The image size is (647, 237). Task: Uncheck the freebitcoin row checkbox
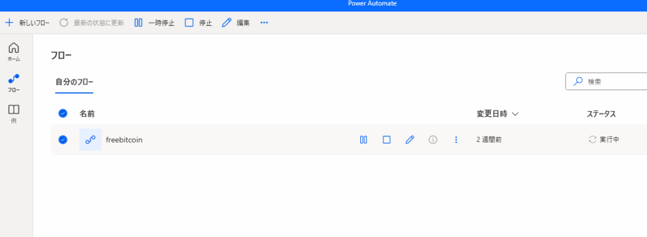63,140
